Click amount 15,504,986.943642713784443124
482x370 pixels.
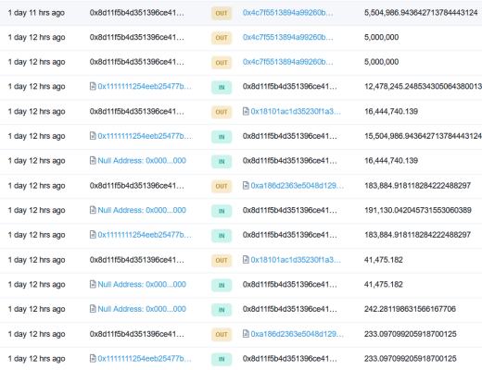pyautogui.click(x=423, y=136)
